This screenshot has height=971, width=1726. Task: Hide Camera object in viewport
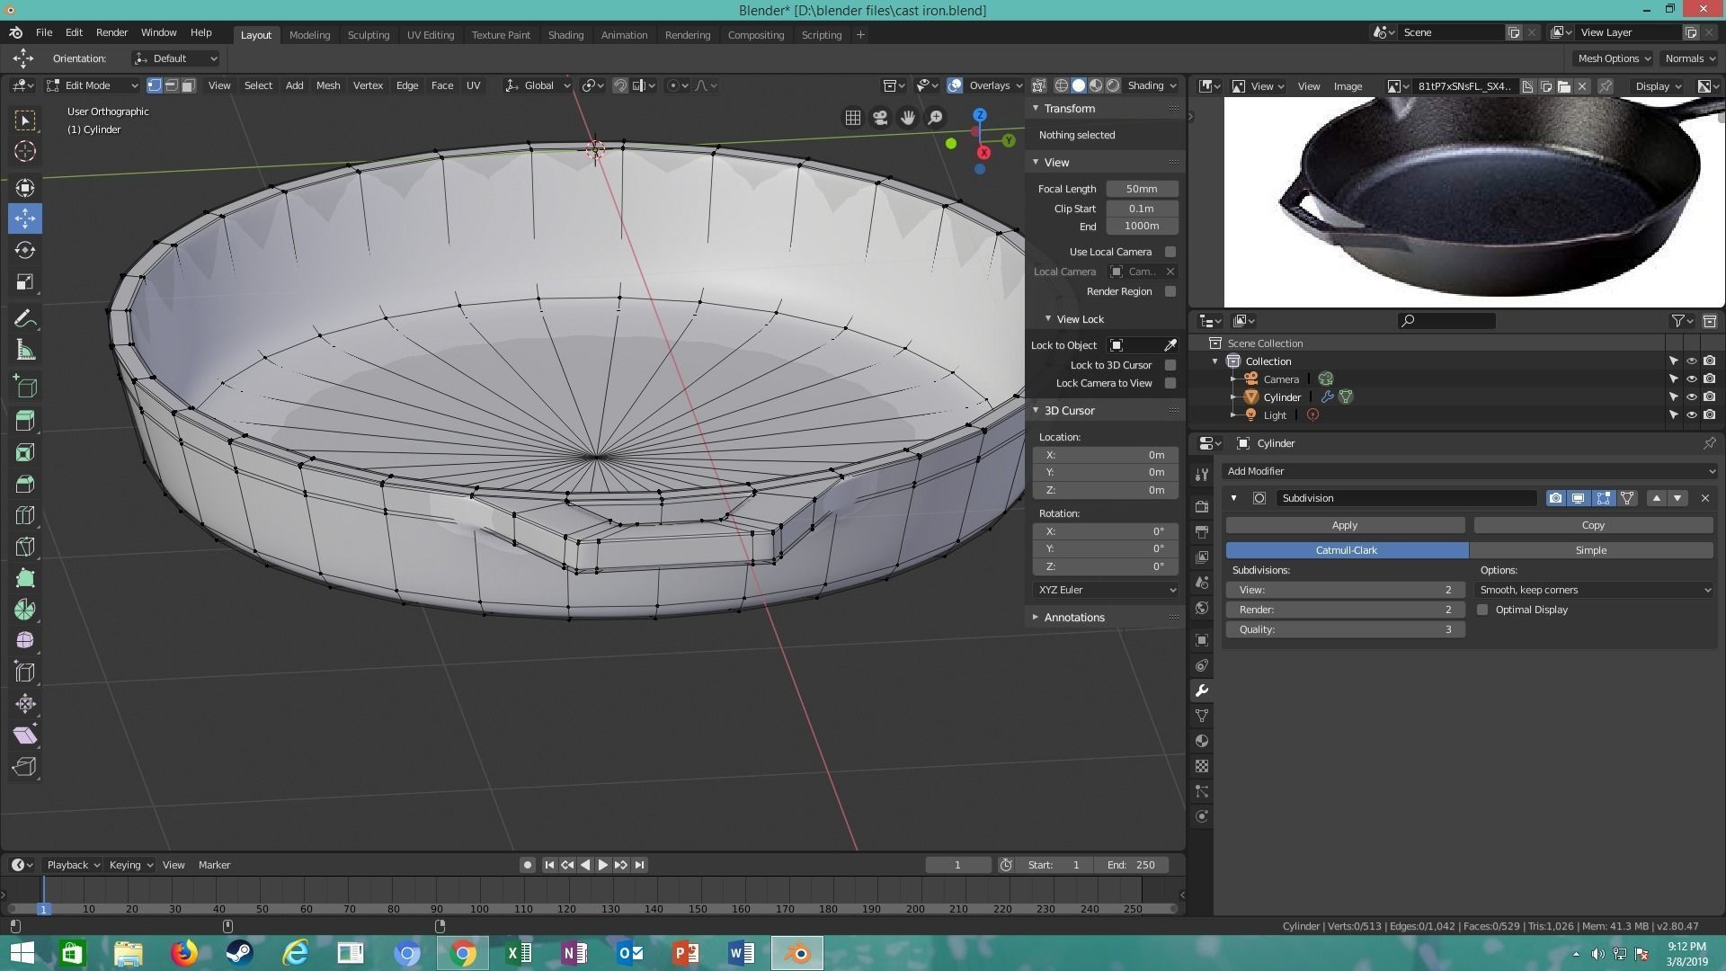click(x=1691, y=379)
